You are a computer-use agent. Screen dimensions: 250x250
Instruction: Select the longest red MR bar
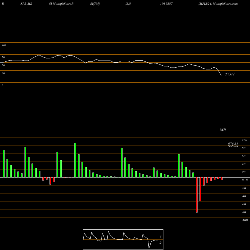click(x=197, y=195)
